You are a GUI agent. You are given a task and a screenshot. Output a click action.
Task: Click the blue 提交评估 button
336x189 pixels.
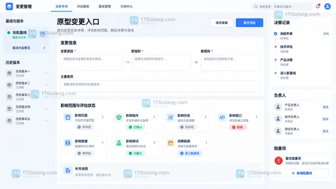coord(249,23)
